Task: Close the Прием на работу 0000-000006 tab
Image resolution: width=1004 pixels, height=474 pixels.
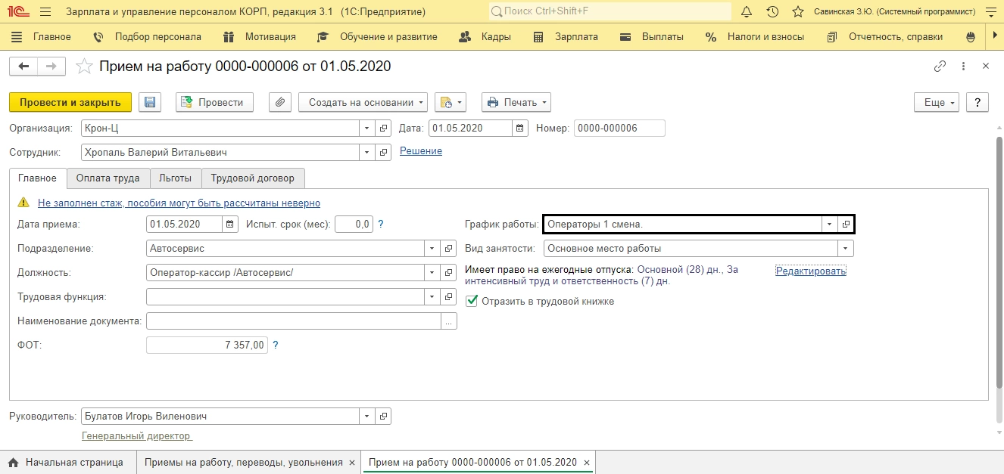Action: coord(586,462)
